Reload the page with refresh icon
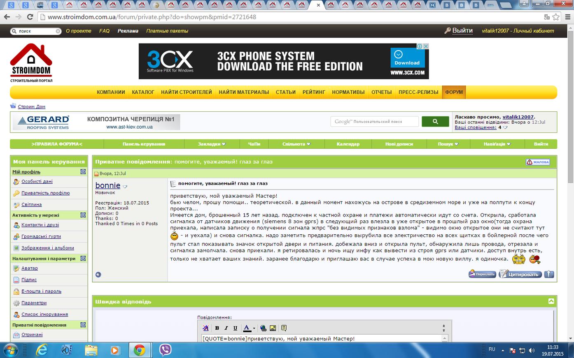The image size is (574, 358). pyautogui.click(x=30, y=17)
